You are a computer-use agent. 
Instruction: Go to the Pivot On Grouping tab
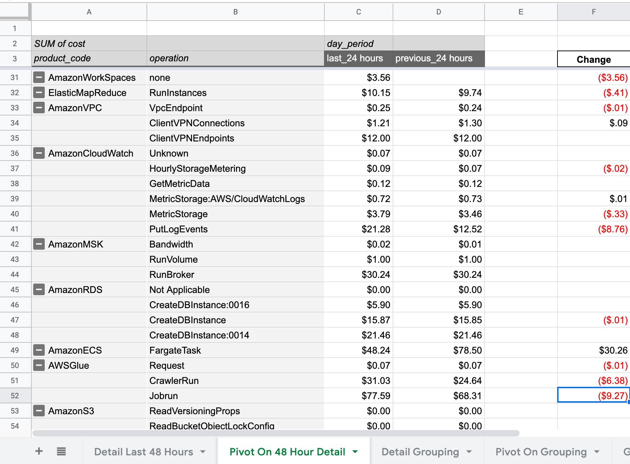click(x=541, y=452)
